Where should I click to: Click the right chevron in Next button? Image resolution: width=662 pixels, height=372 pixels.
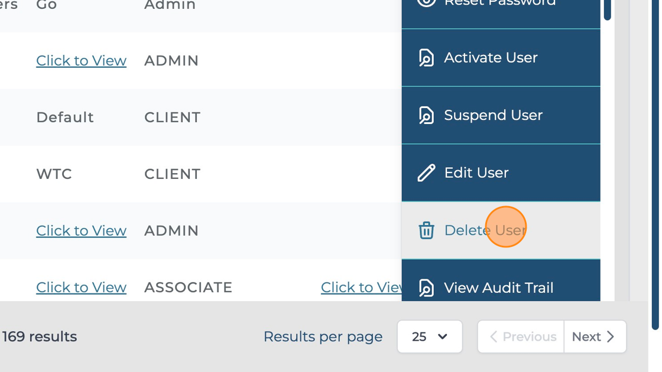(611, 337)
